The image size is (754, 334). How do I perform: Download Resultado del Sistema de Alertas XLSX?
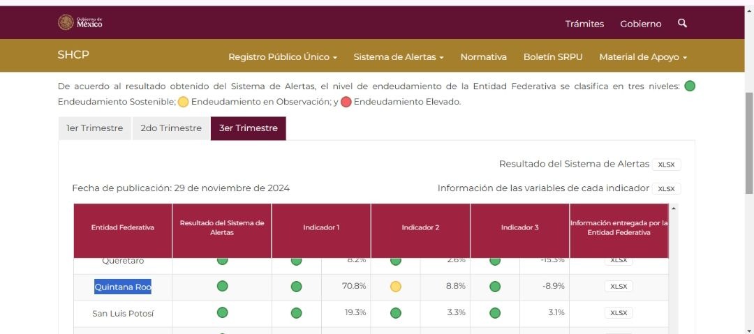pyautogui.click(x=666, y=165)
